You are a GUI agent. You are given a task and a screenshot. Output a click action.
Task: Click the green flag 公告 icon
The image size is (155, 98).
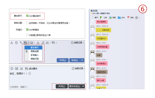101,17
